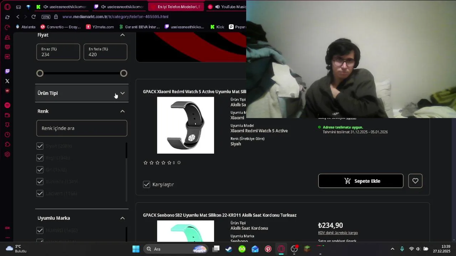Open Pinterest from the taskbar
Image resolution: width=456 pixels, height=256 pixels.
coord(268,249)
